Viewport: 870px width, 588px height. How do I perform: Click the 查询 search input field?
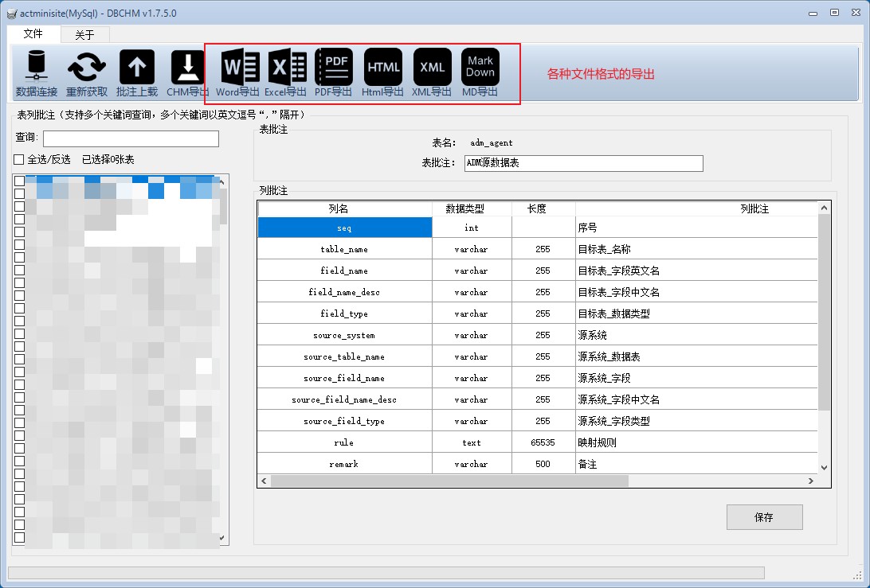[131, 139]
